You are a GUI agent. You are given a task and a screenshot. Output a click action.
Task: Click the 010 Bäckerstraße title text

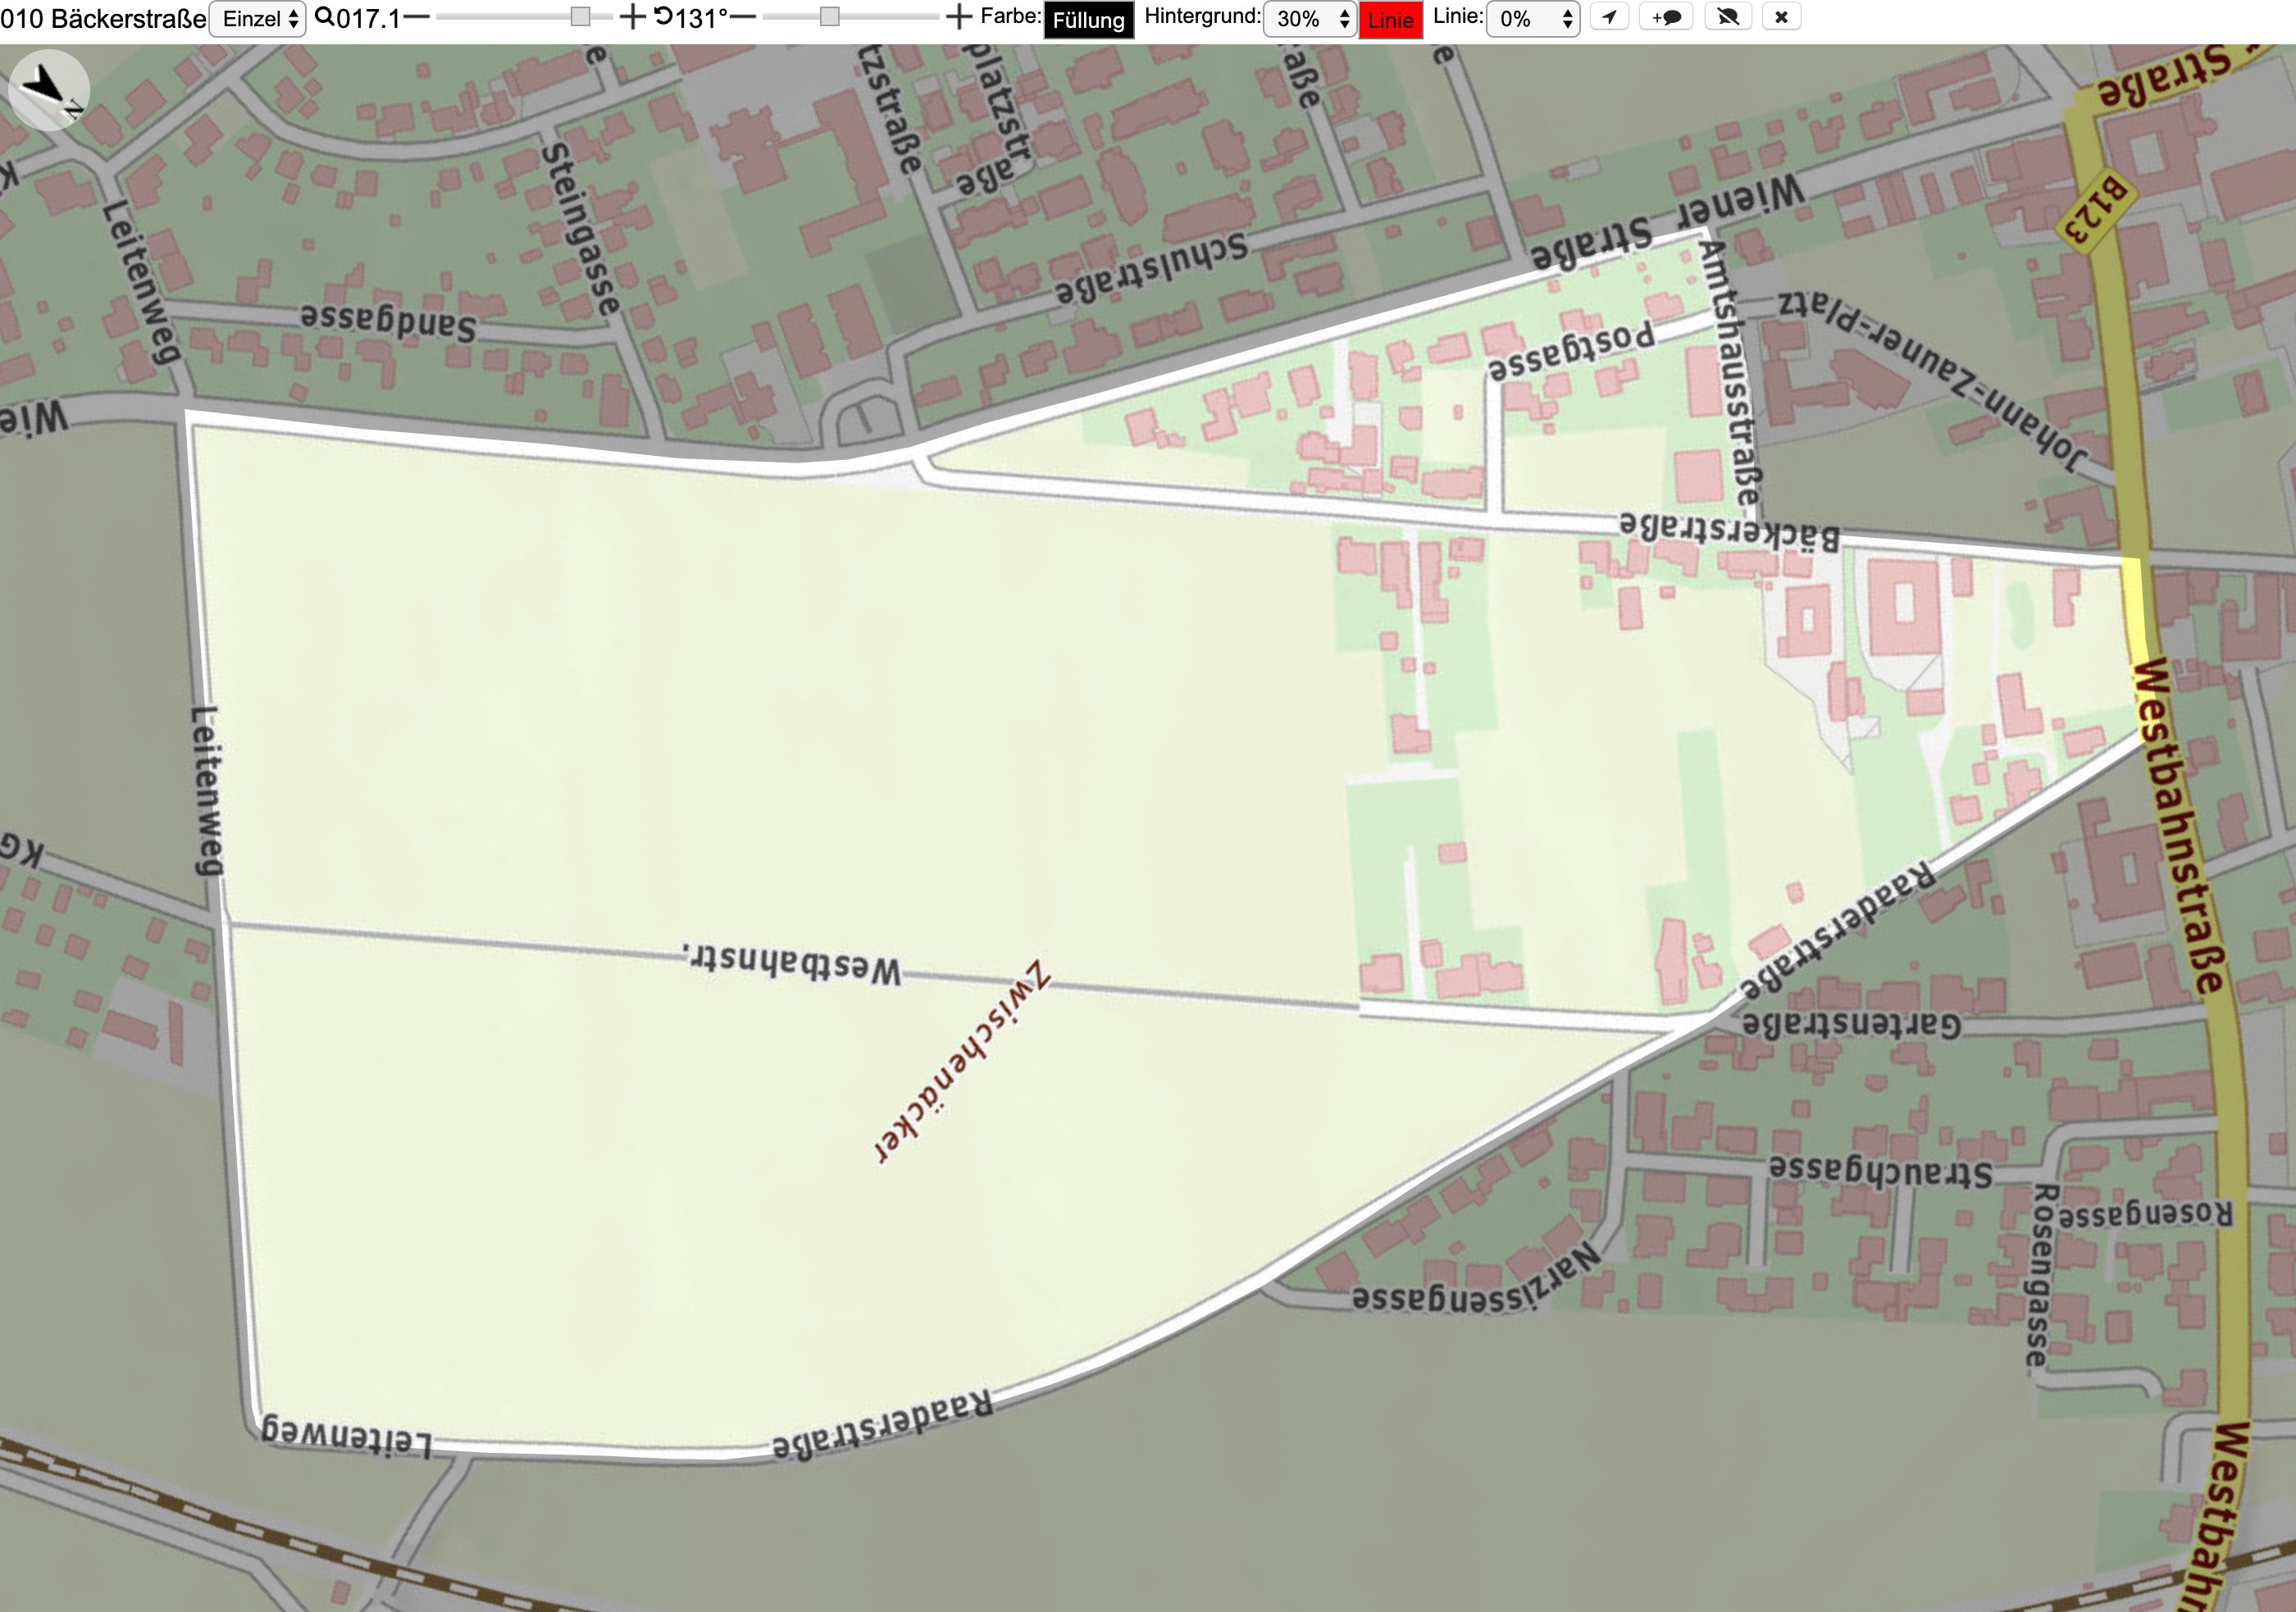[x=103, y=19]
